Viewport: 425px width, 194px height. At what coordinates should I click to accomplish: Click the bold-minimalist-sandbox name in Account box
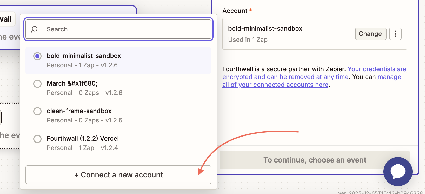pos(265,29)
